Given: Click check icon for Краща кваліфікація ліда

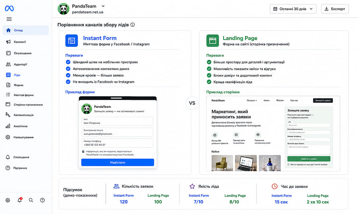Looking at the screenshot, I should 209,82.
